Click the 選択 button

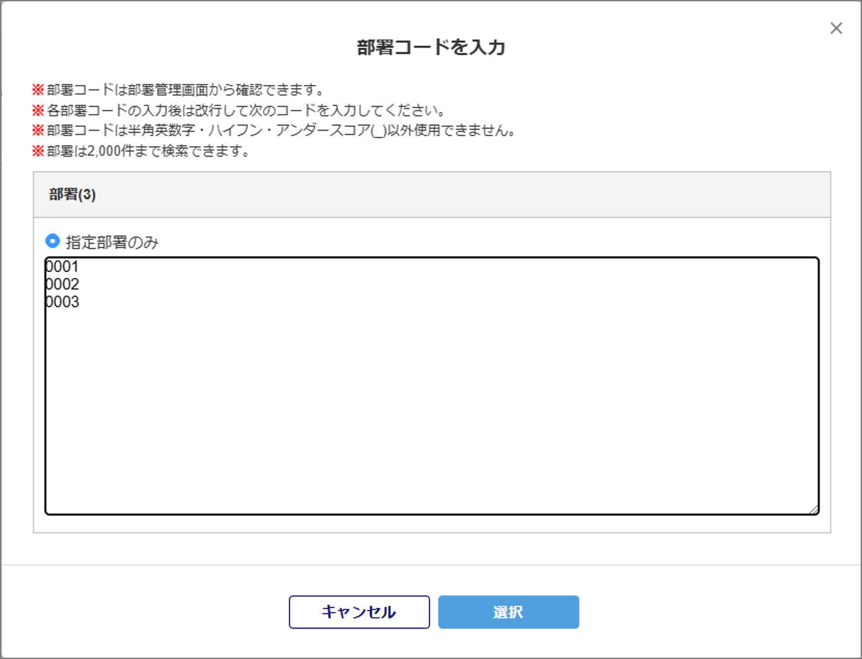pyautogui.click(x=508, y=612)
